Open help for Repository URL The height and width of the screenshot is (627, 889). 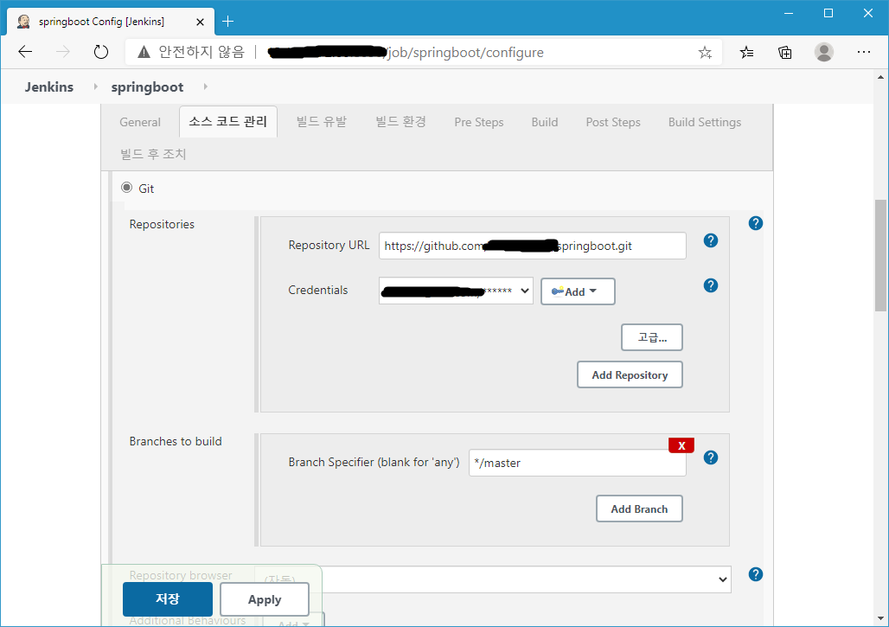click(710, 240)
